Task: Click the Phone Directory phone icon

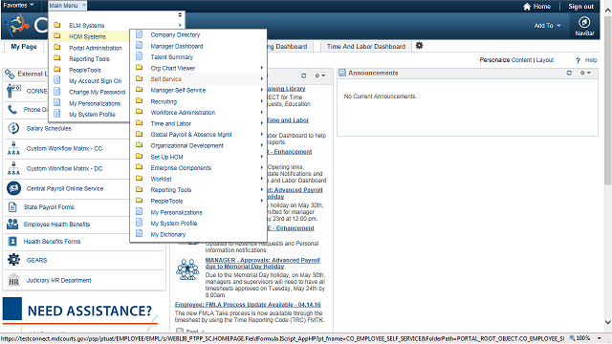Action: tap(12, 110)
